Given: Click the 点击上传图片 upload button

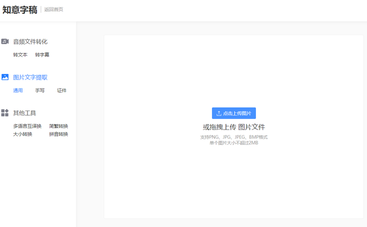Looking at the screenshot, I should (234, 113).
